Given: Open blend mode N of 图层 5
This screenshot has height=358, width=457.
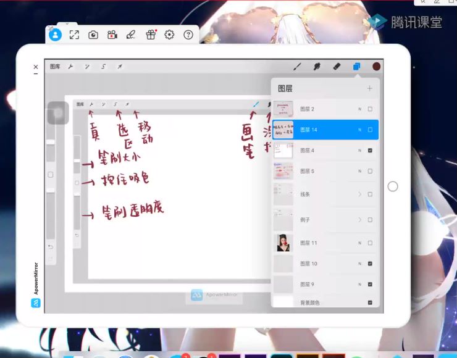Looking at the screenshot, I should click(359, 171).
